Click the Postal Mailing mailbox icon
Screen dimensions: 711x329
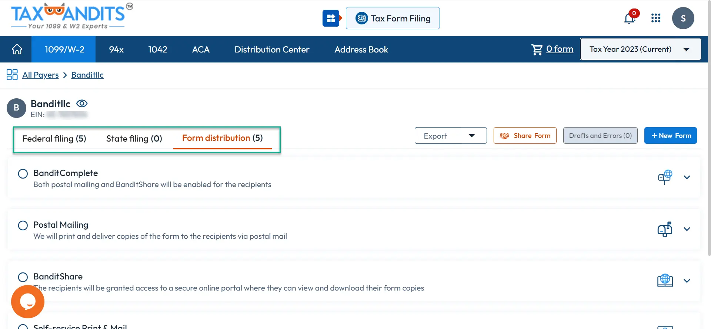coord(665,229)
